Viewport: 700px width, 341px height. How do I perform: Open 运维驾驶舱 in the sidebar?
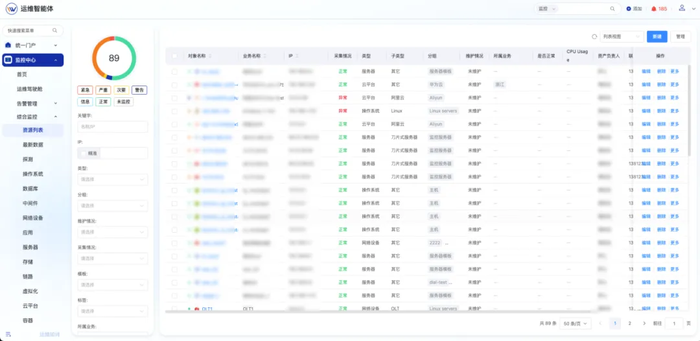[30, 89]
